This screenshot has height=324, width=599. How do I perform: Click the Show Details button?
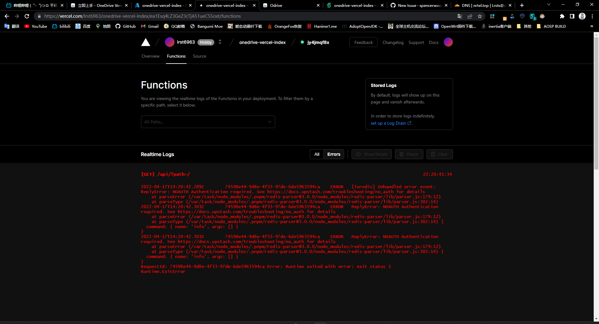tap(372, 154)
